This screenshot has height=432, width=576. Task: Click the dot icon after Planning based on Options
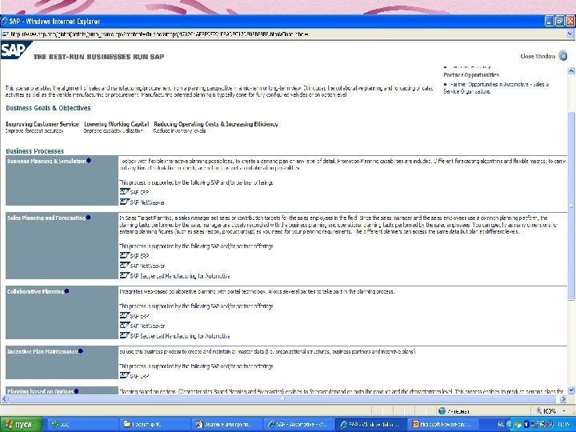[x=77, y=391]
